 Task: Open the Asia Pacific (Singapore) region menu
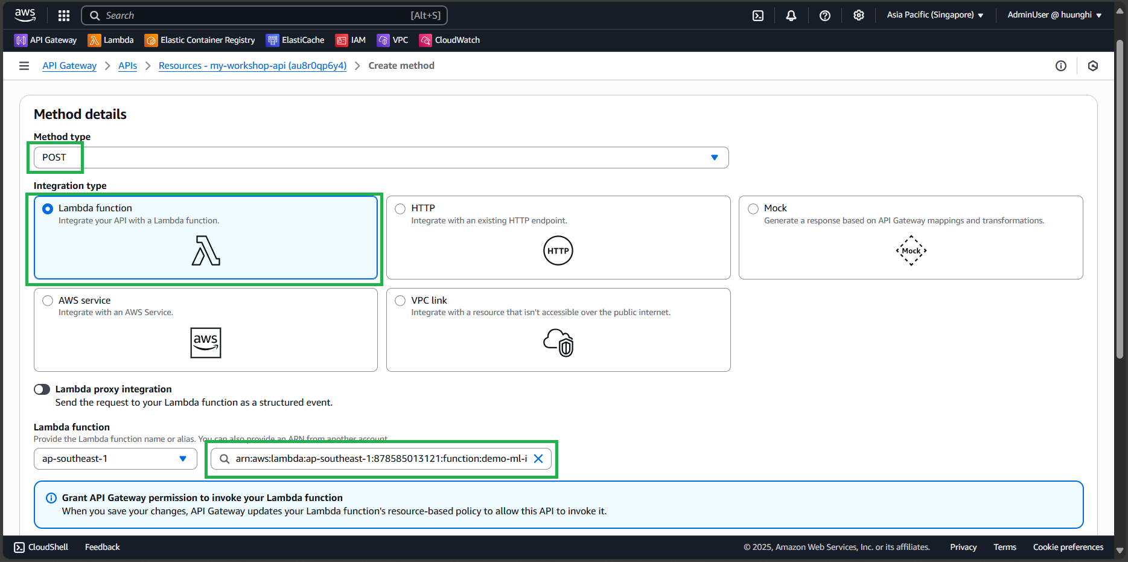click(x=935, y=15)
